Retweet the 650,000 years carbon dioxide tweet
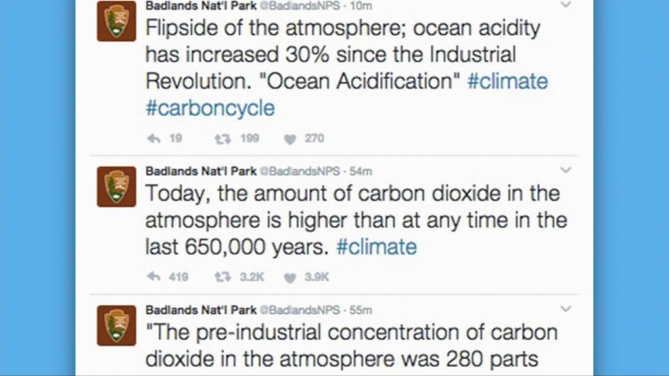669x376 pixels. 222,277
